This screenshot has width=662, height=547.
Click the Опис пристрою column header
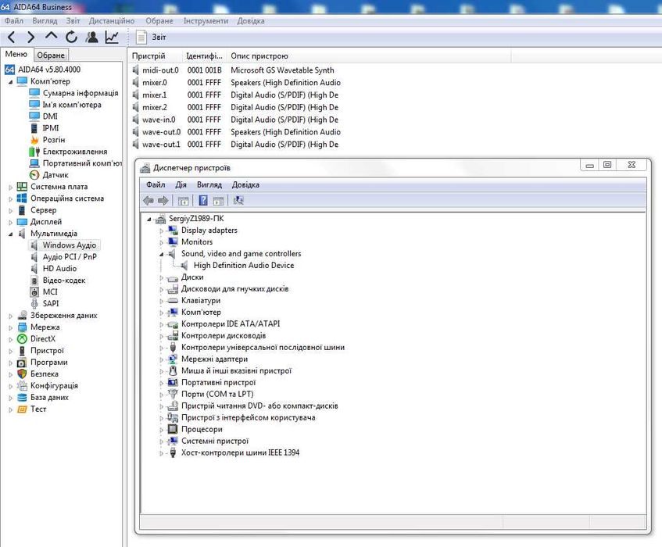click(259, 55)
